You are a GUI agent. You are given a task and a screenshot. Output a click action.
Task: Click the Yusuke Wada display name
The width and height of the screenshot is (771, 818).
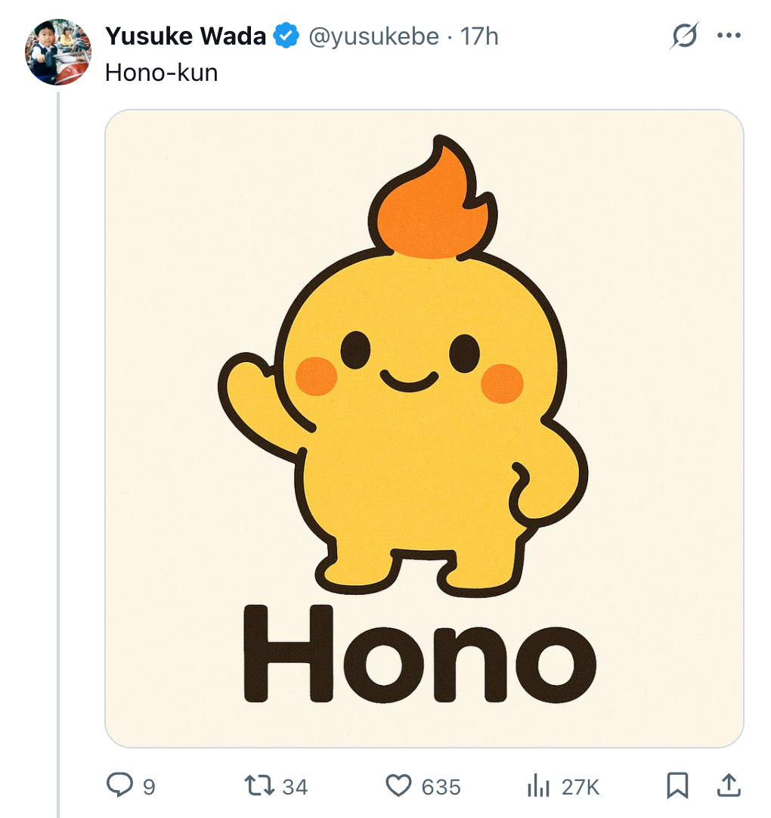185,36
